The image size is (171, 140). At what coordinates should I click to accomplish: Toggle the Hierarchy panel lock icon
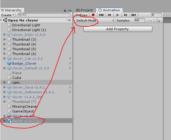point(65,10)
